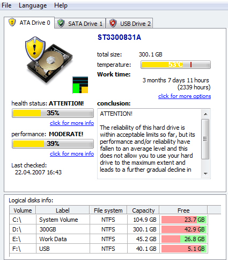Open the File menu
This screenshot has width=228, height=260.
click(6, 5)
